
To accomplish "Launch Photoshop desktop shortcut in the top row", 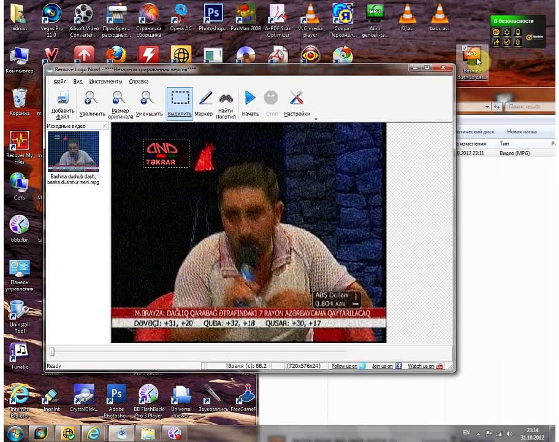I will 213,18.
